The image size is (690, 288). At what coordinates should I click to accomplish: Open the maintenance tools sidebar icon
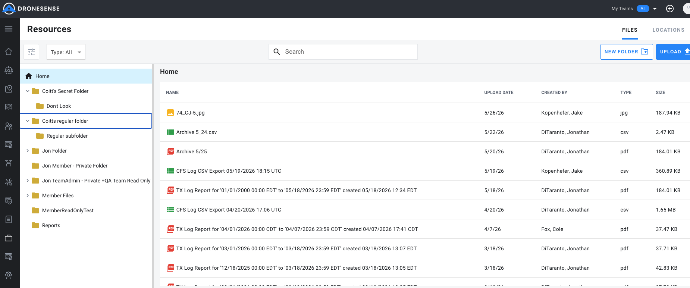click(9, 182)
